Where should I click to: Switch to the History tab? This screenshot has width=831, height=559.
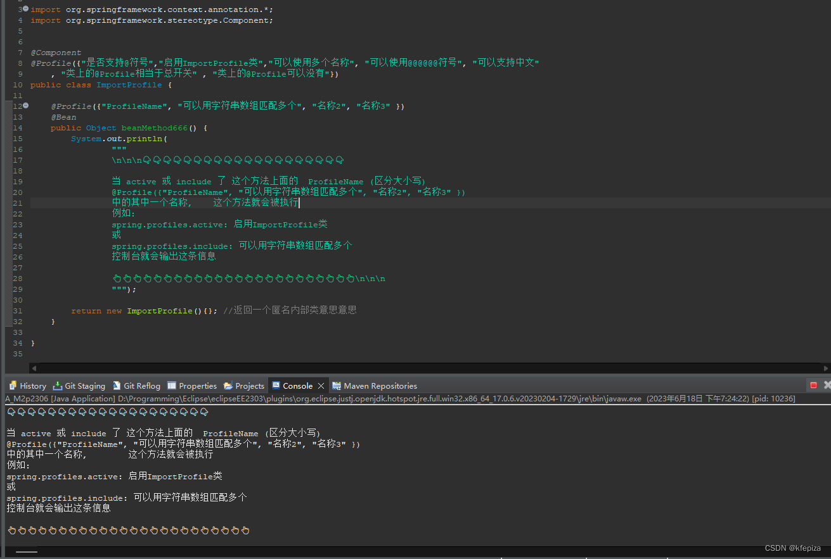pos(27,386)
